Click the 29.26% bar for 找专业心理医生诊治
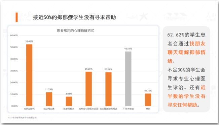This screenshot has width=219, height=125. coord(89,89)
